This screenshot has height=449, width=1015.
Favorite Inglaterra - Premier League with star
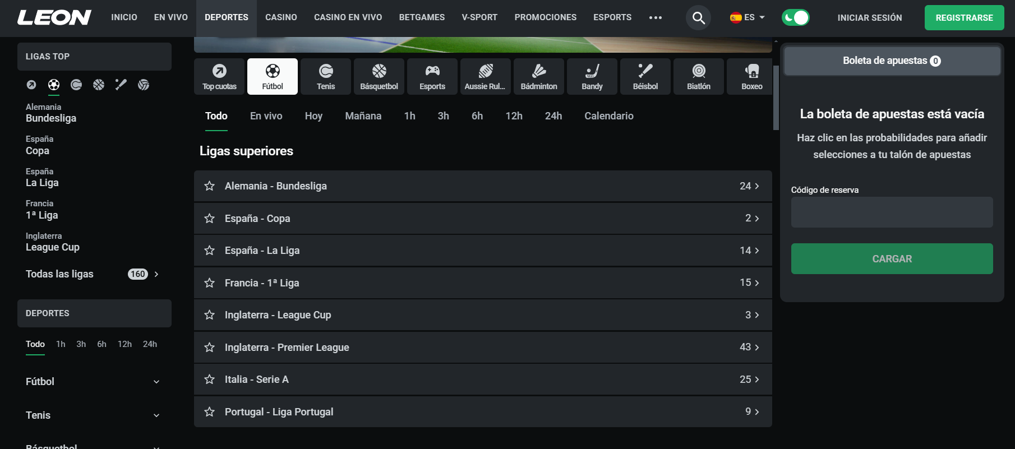pos(210,348)
